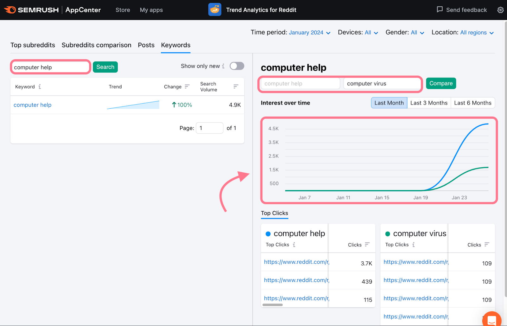Click the Trend column header
The height and width of the screenshot is (326, 507).
click(115, 86)
